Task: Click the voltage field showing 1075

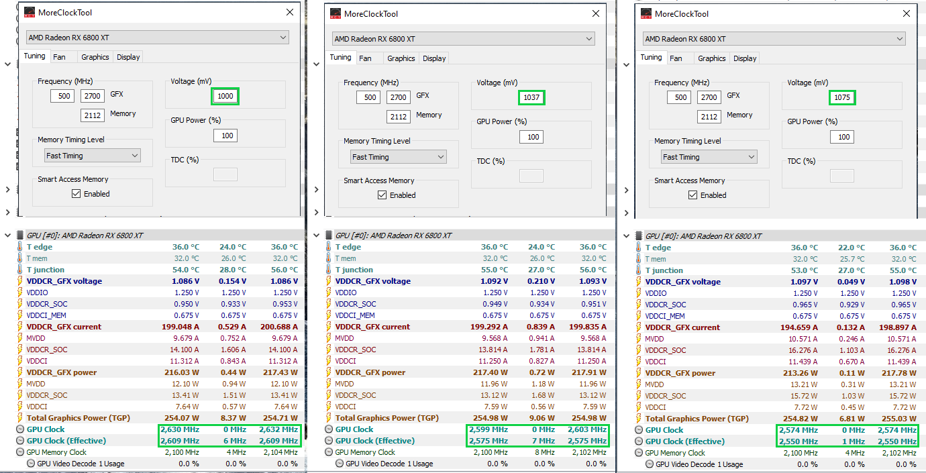Action: (x=842, y=97)
